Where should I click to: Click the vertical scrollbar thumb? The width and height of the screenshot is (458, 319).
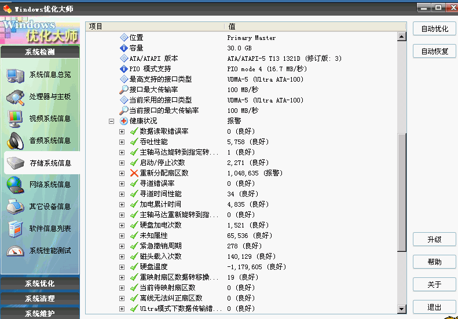tap(402, 192)
